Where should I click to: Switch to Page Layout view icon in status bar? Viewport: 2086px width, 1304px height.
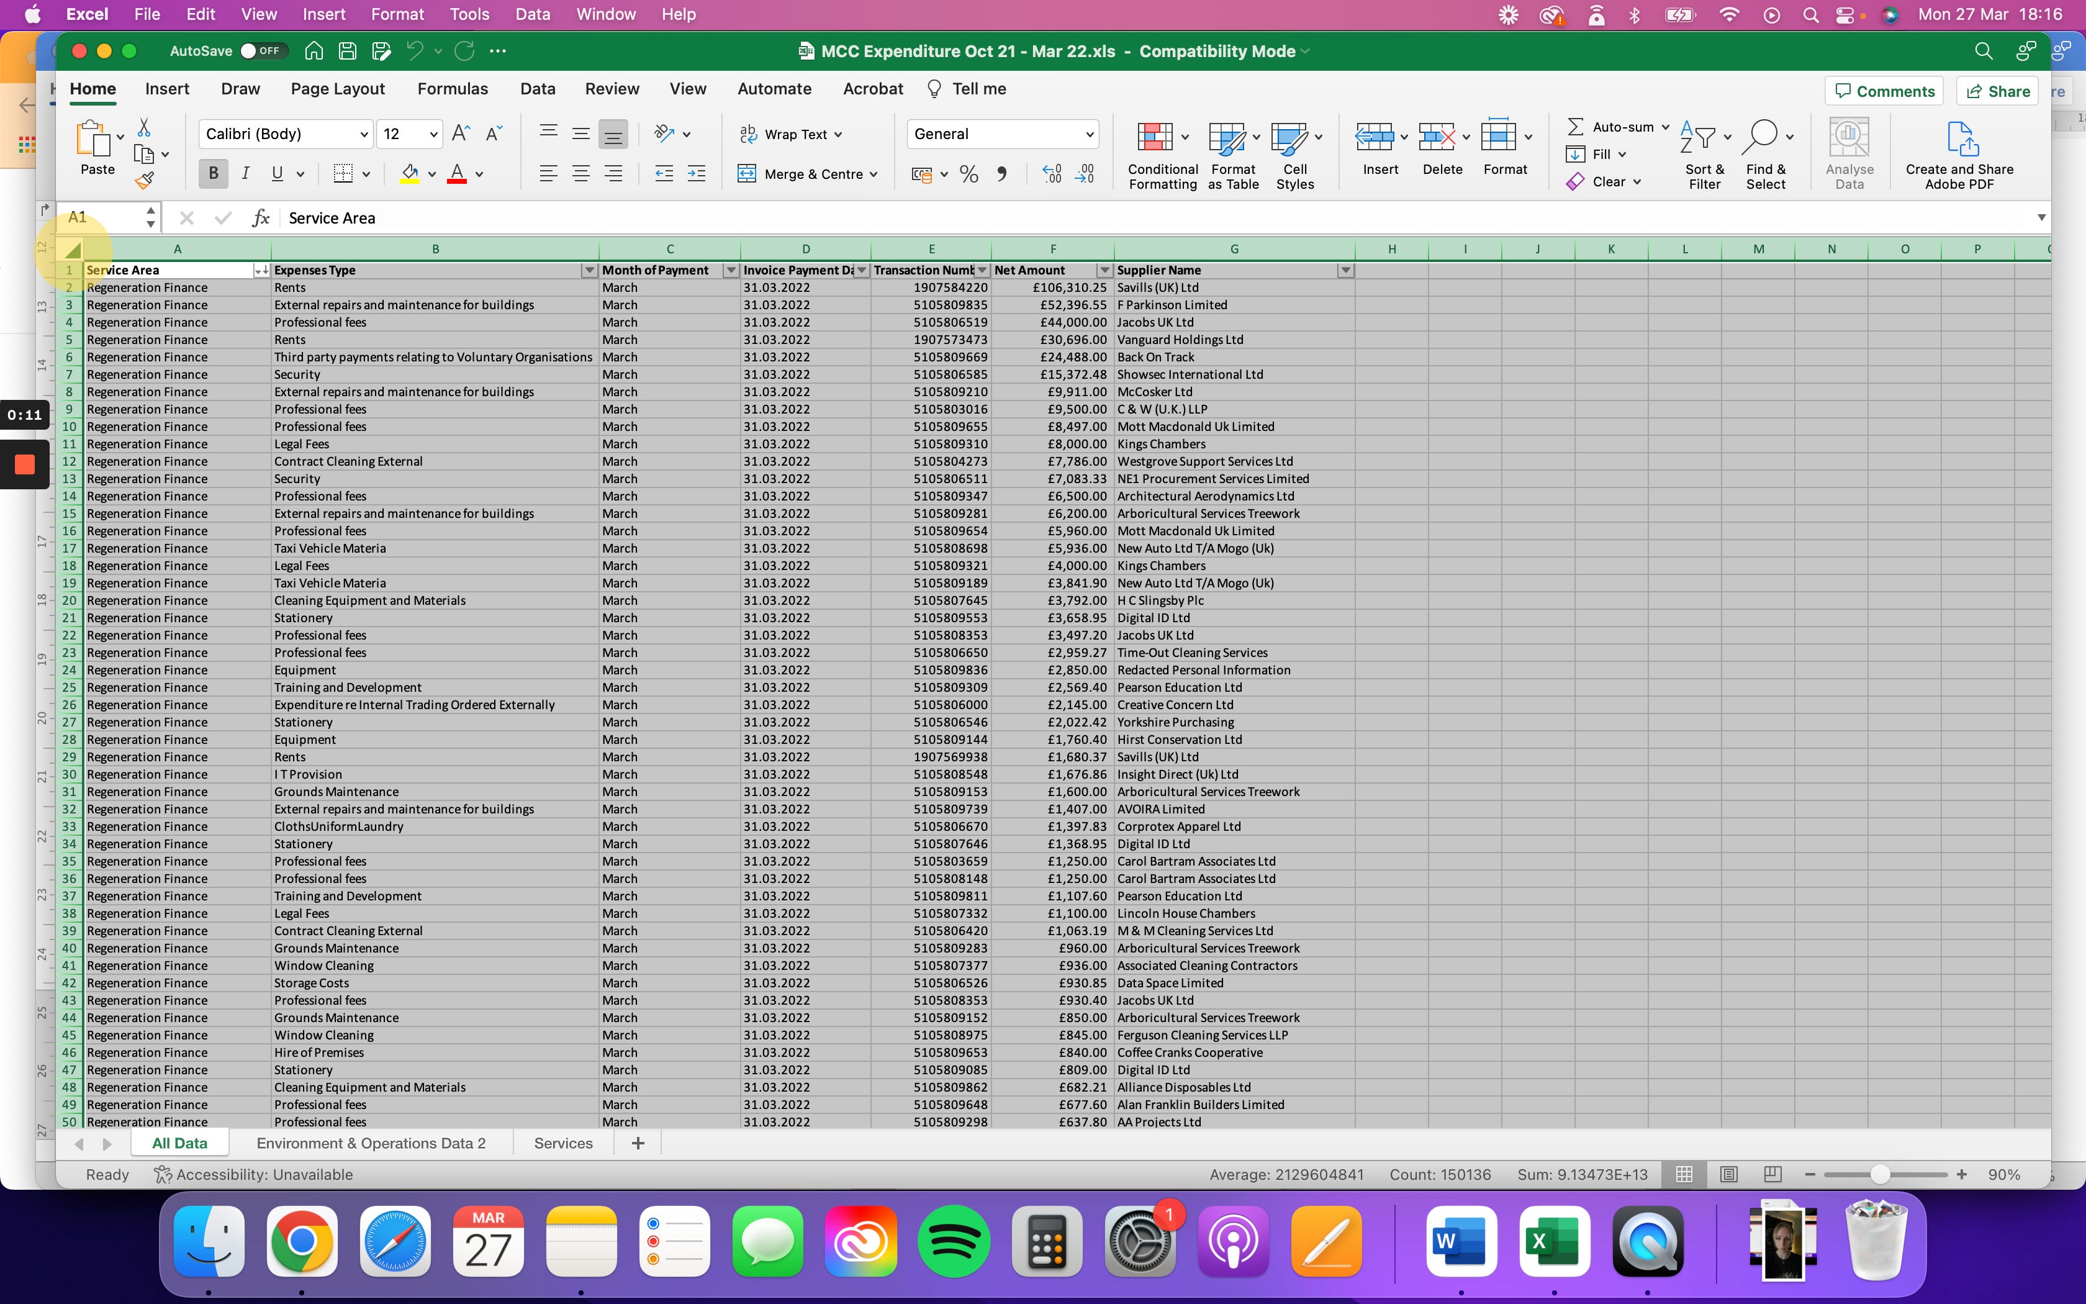(1728, 1174)
